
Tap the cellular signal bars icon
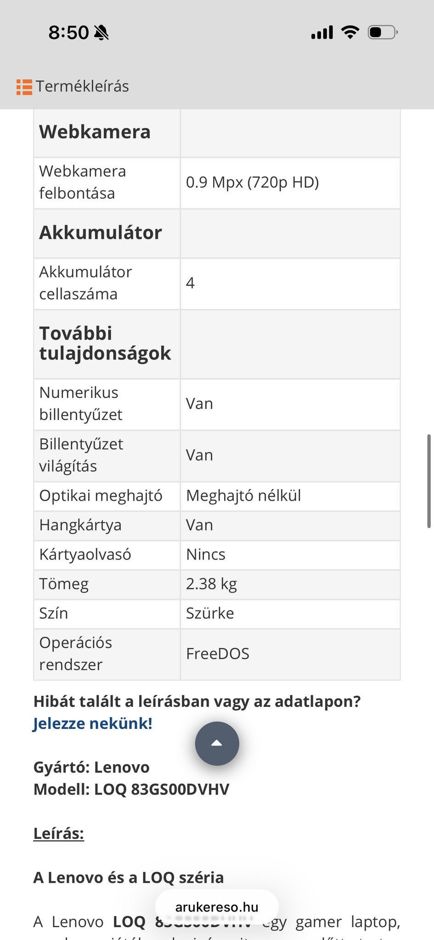[322, 32]
